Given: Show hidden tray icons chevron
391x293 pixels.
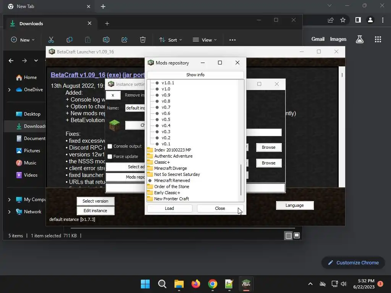Looking at the screenshot, I should (x=310, y=284).
